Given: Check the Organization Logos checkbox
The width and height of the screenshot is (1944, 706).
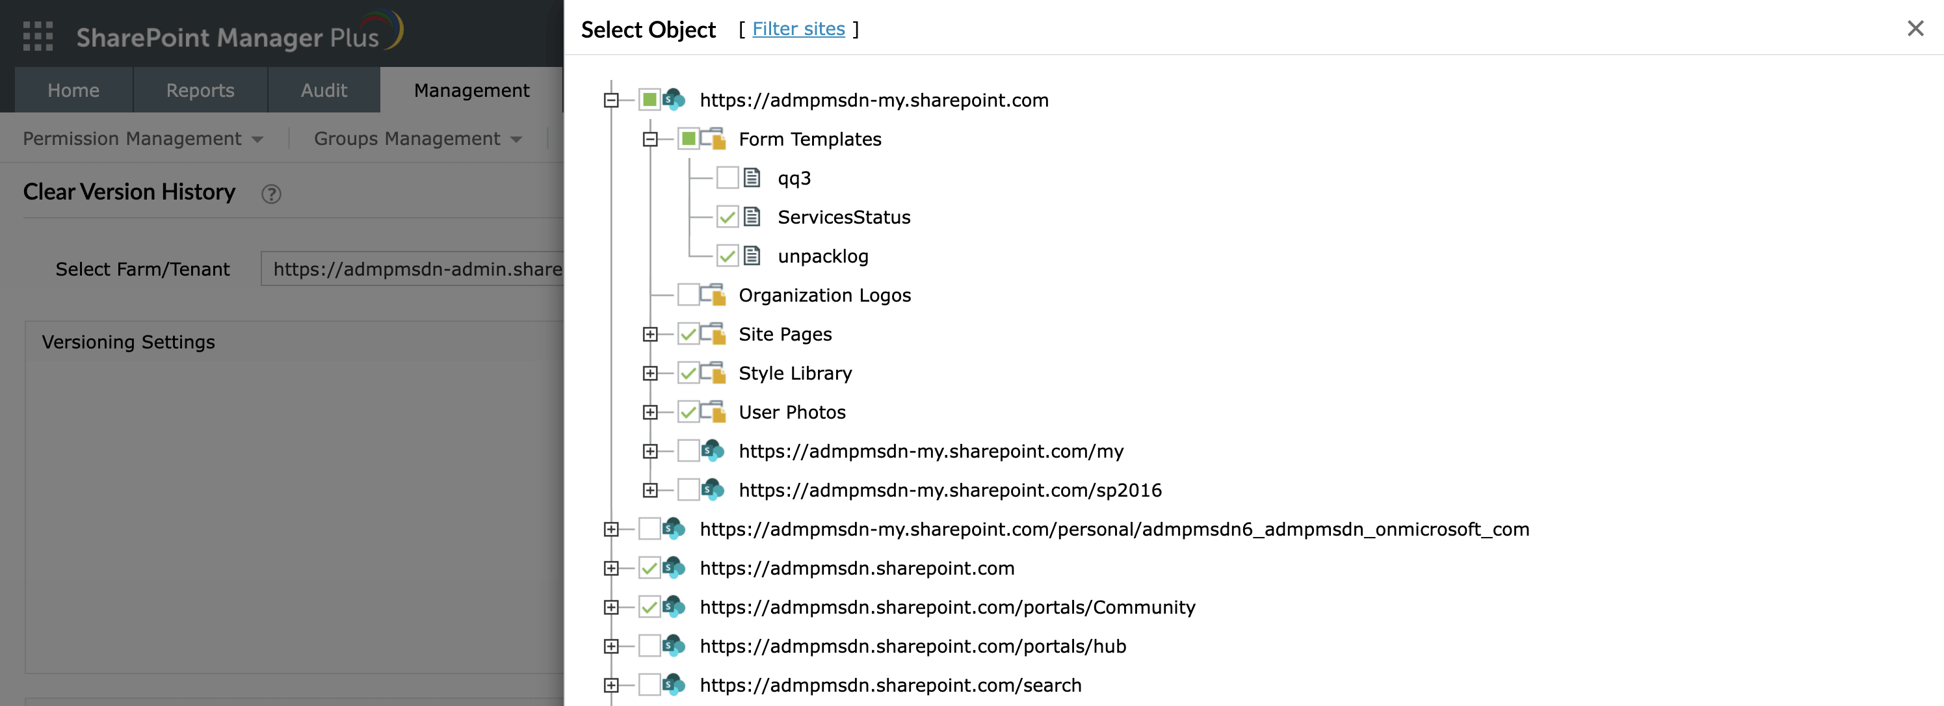Looking at the screenshot, I should click(x=689, y=295).
